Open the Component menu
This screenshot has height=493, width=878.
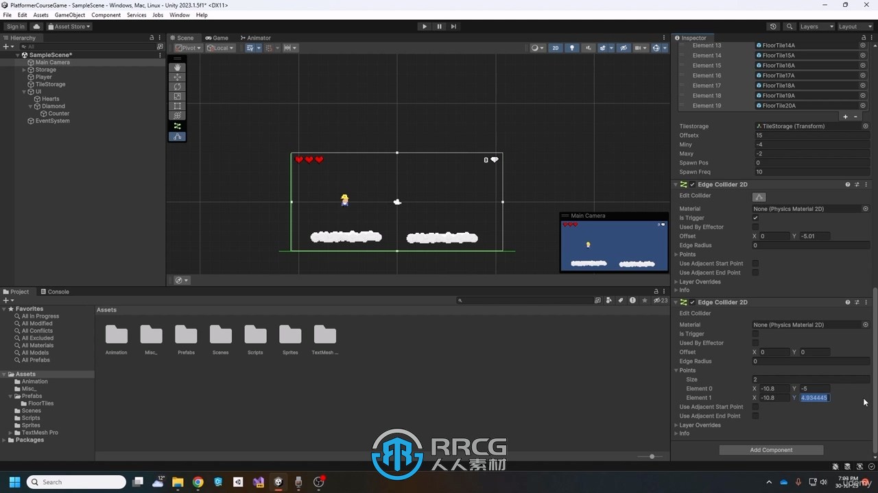[106, 14]
